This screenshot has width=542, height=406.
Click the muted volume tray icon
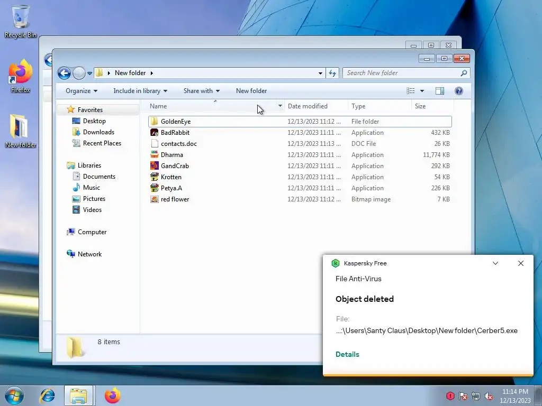point(489,396)
